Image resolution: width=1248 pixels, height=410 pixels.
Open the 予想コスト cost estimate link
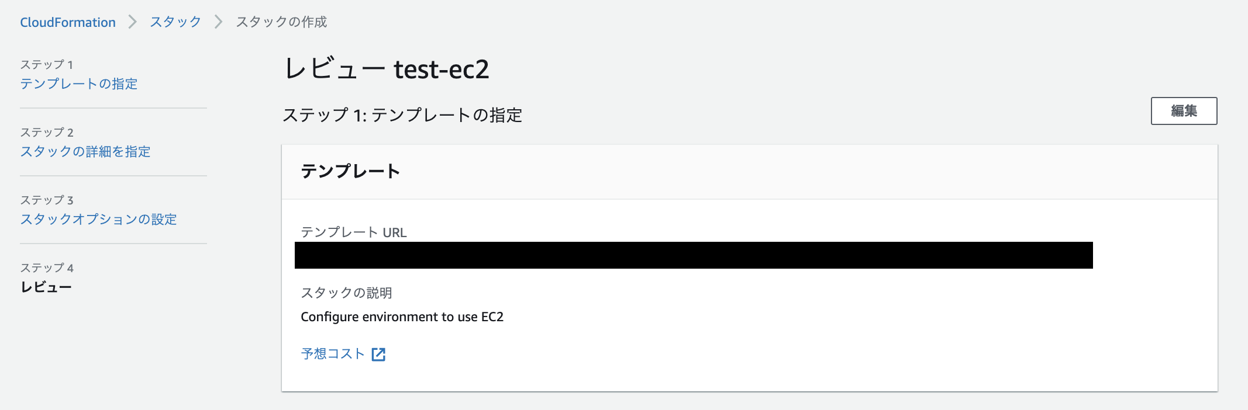pos(333,354)
